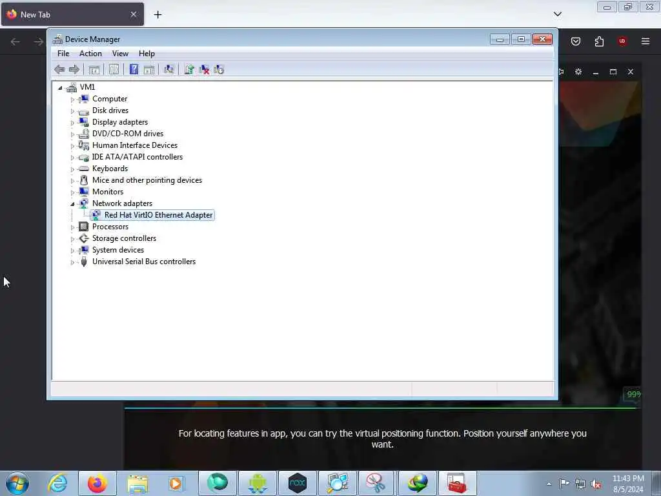The width and height of the screenshot is (661, 496).
Task: Select the Mice and other pointing devices row
Action: click(x=147, y=180)
